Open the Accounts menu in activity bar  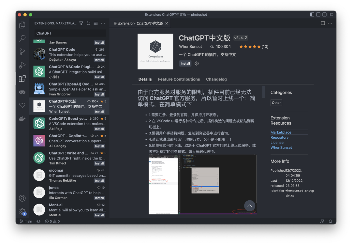pos(22,198)
